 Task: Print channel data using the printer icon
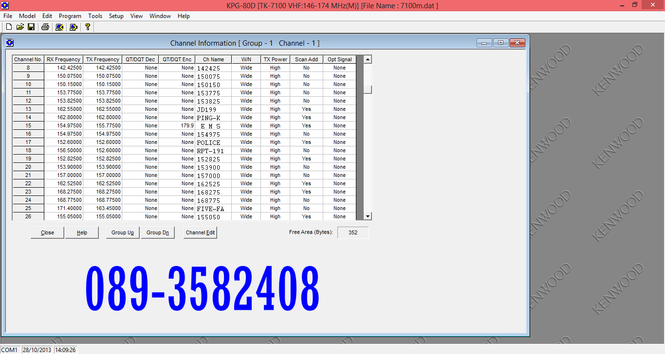click(45, 27)
